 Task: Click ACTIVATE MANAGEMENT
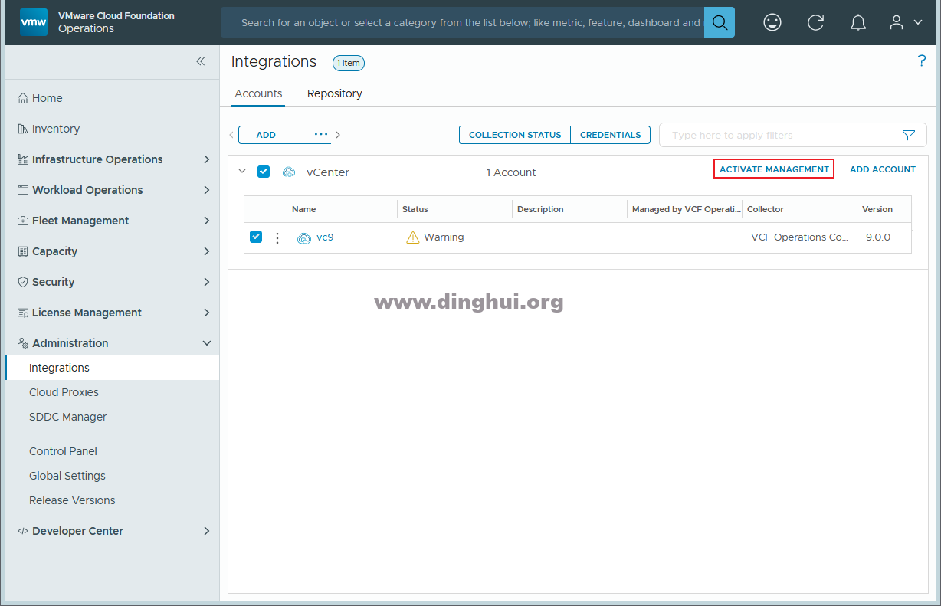click(774, 169)
